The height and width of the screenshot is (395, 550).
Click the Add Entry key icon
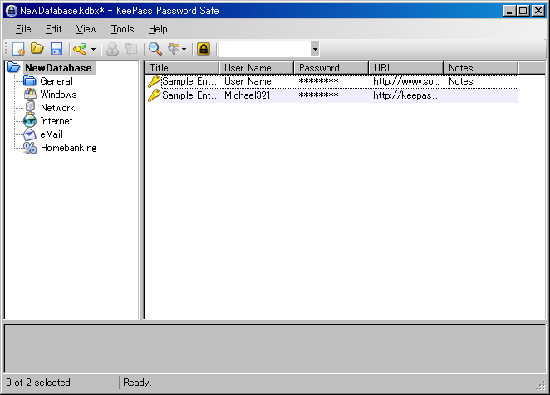coord(80,50)
